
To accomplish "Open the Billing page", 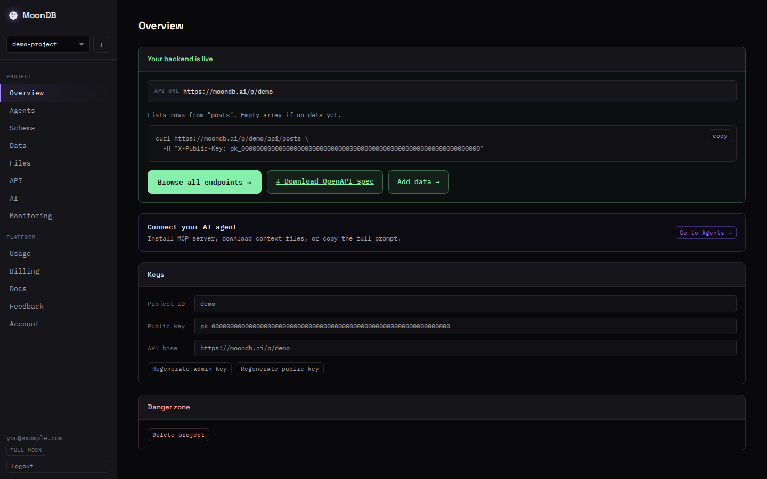I will click(58, 271).
